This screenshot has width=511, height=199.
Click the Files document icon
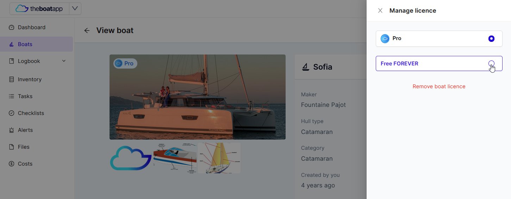(x=11, y=147)
